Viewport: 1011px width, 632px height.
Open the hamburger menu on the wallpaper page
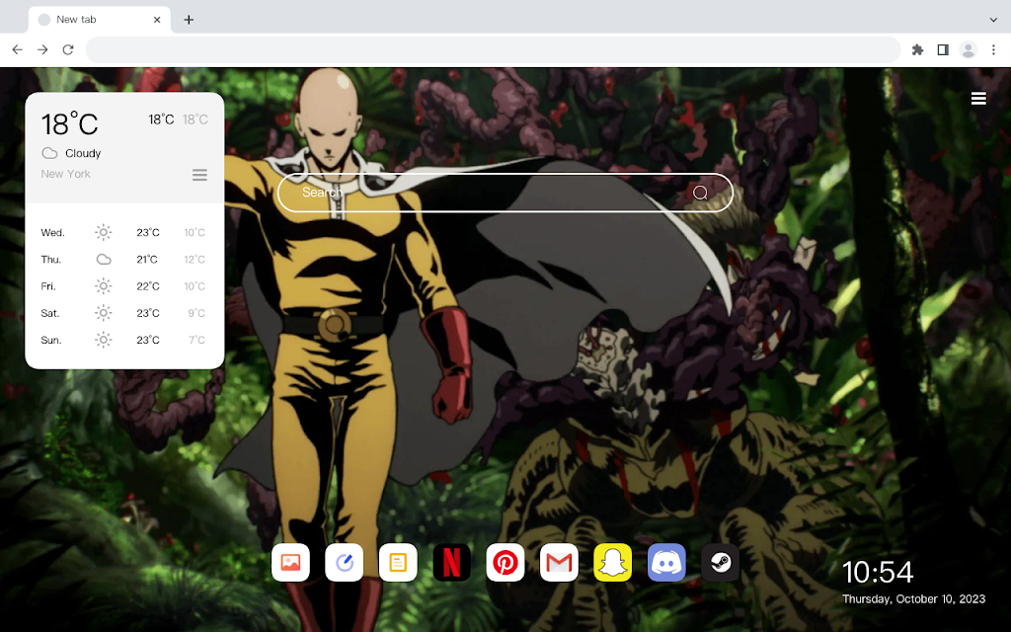(x=978, y=98)
